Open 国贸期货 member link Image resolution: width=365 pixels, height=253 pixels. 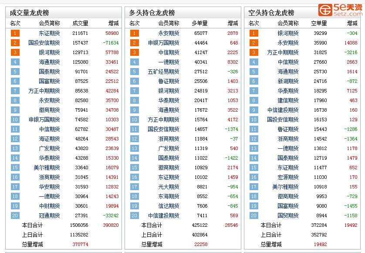288,215
